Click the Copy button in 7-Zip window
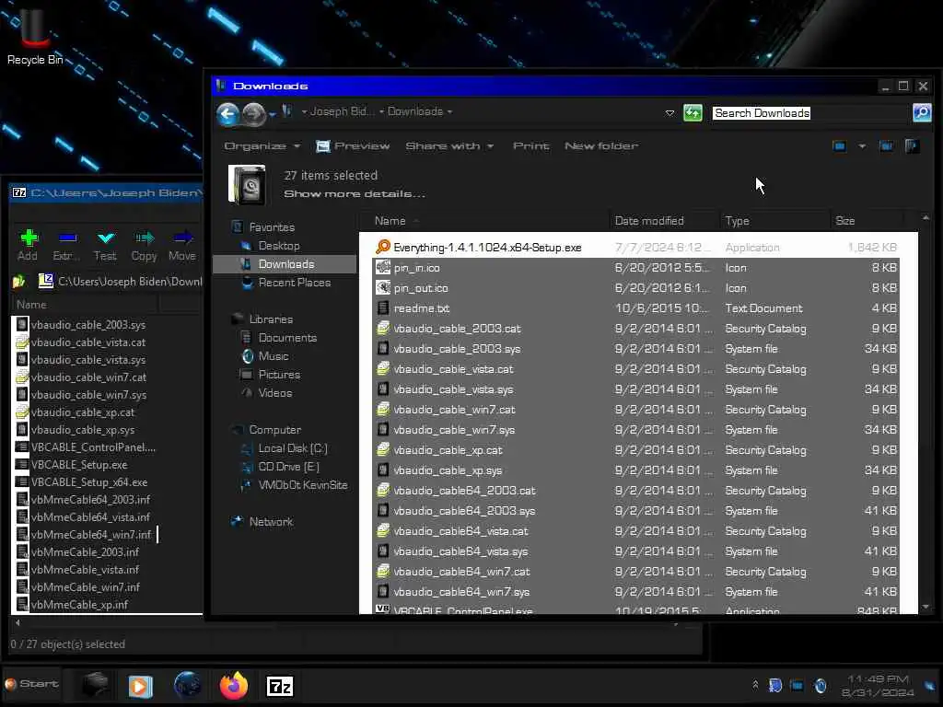The width and height of the screenshot is (943, 707). coord(145,246)
